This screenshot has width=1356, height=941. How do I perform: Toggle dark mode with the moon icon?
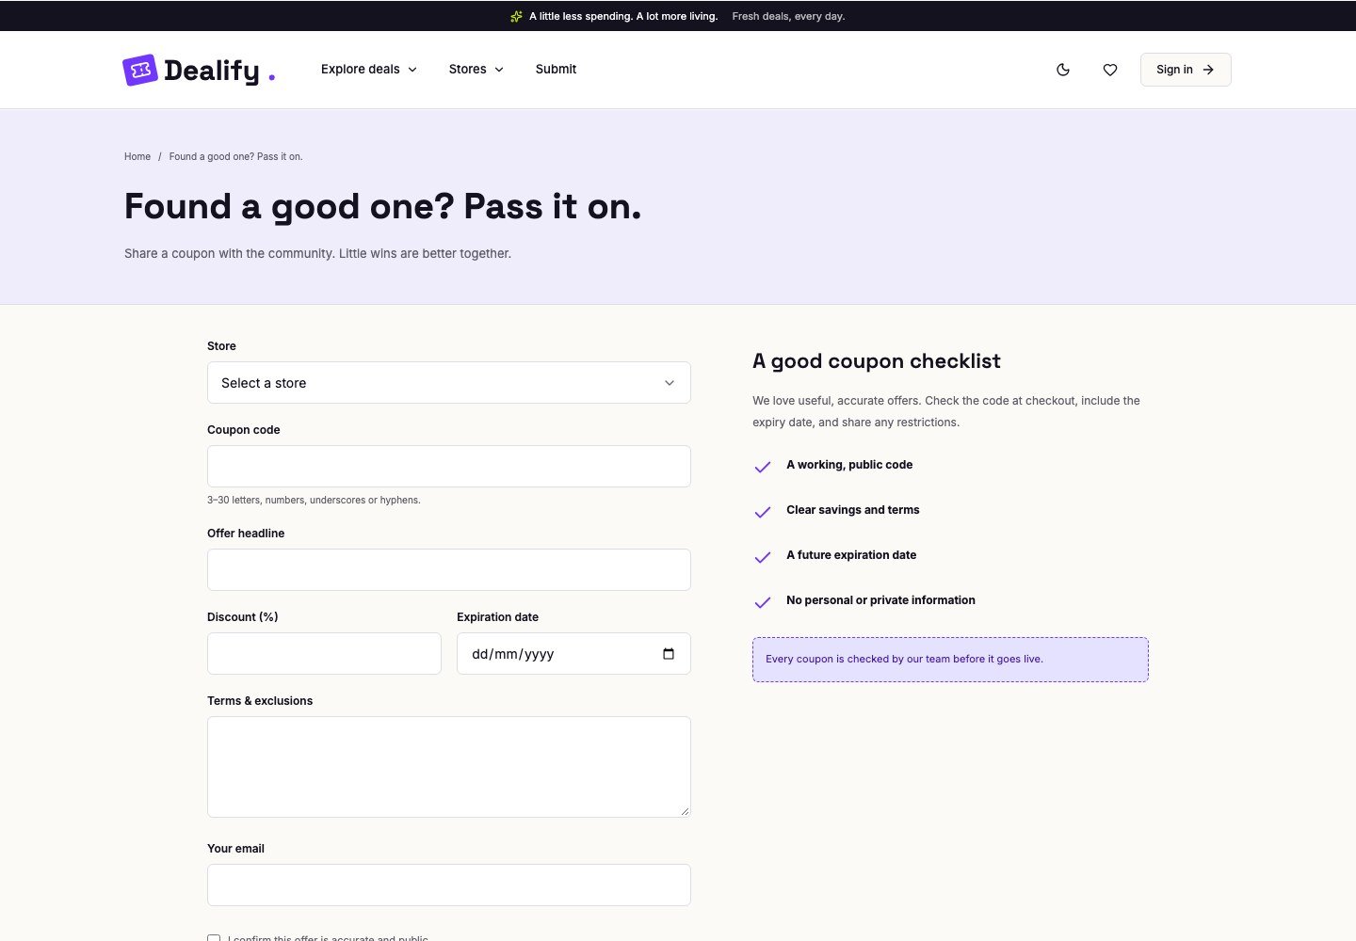(1063, 70)
